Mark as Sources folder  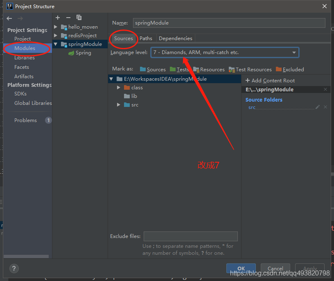pyautogui.click(x=152, y=70)
